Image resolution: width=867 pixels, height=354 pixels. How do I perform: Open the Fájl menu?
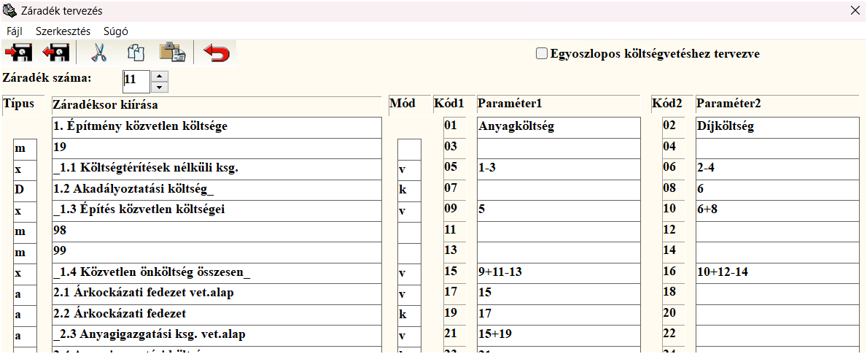[x=15, y=31]
